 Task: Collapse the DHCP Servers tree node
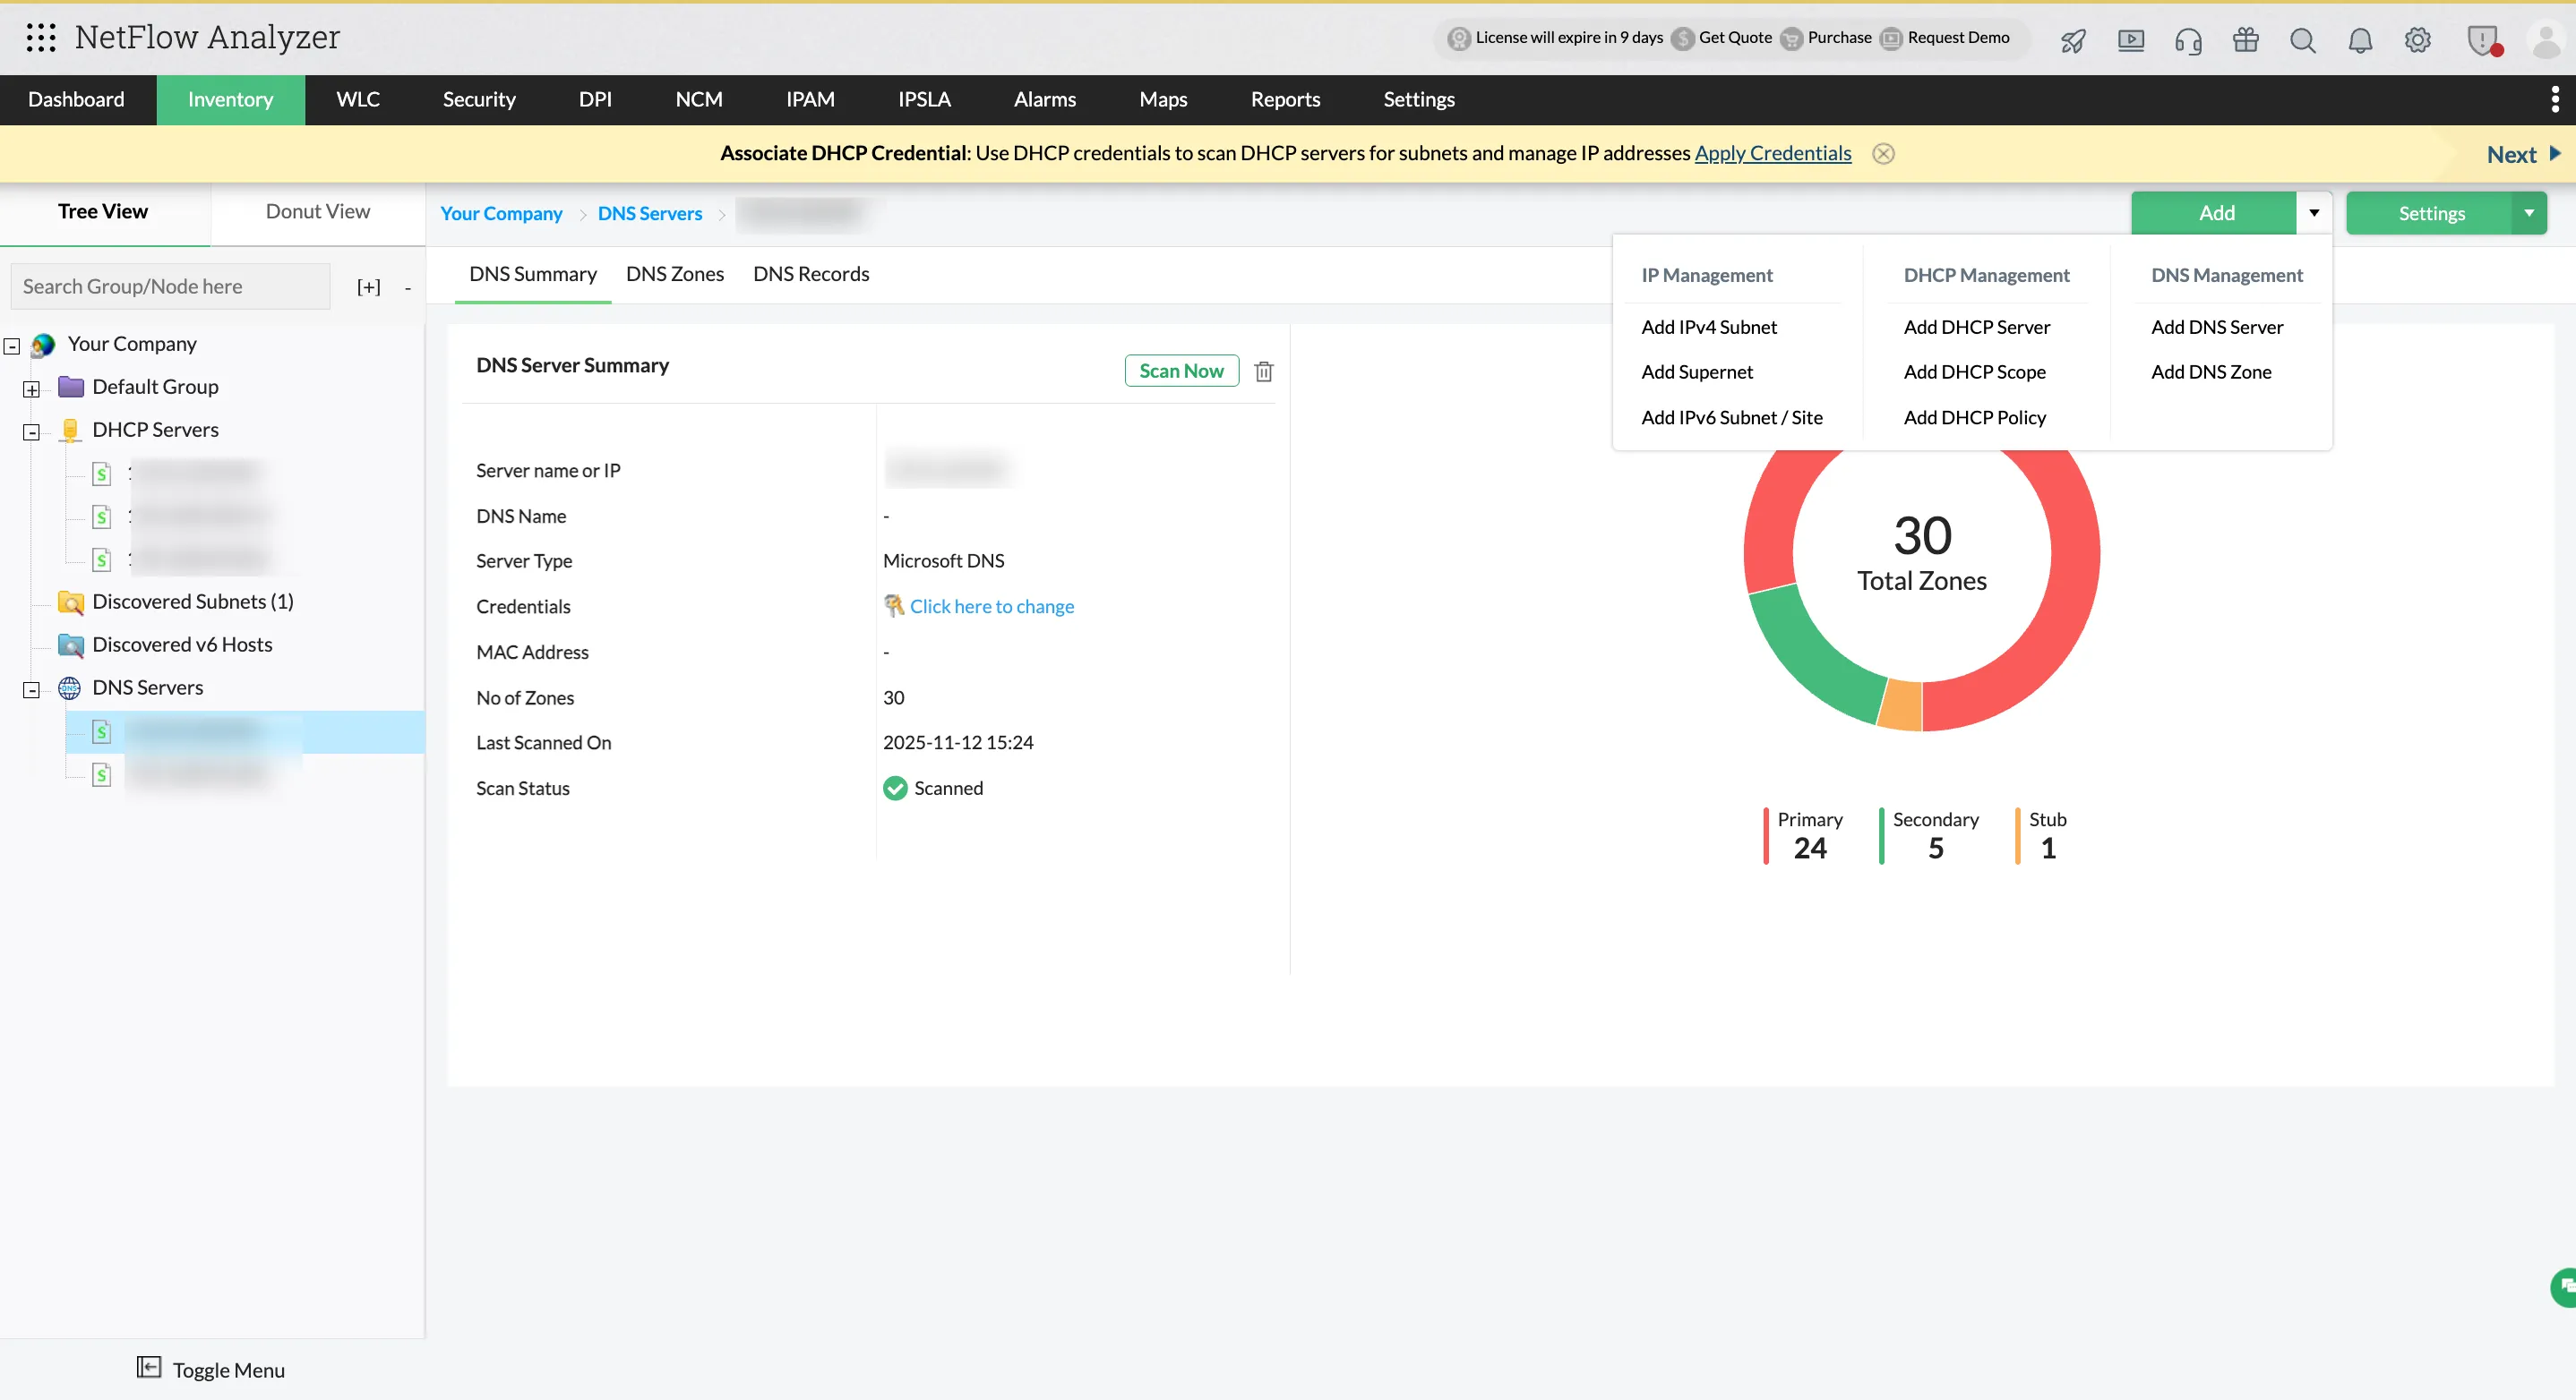(31, 432)
